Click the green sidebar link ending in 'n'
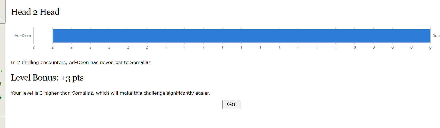Viewport: 440px width, 128px height. pyautogui.click(x=1, y=71)
